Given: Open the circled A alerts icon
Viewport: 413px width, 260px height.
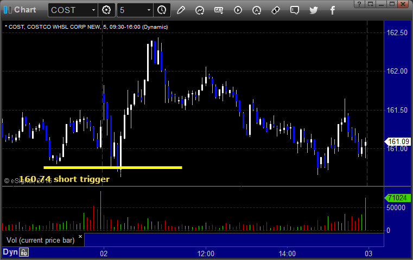Looking at the screenshot, I should coord(257,10).
